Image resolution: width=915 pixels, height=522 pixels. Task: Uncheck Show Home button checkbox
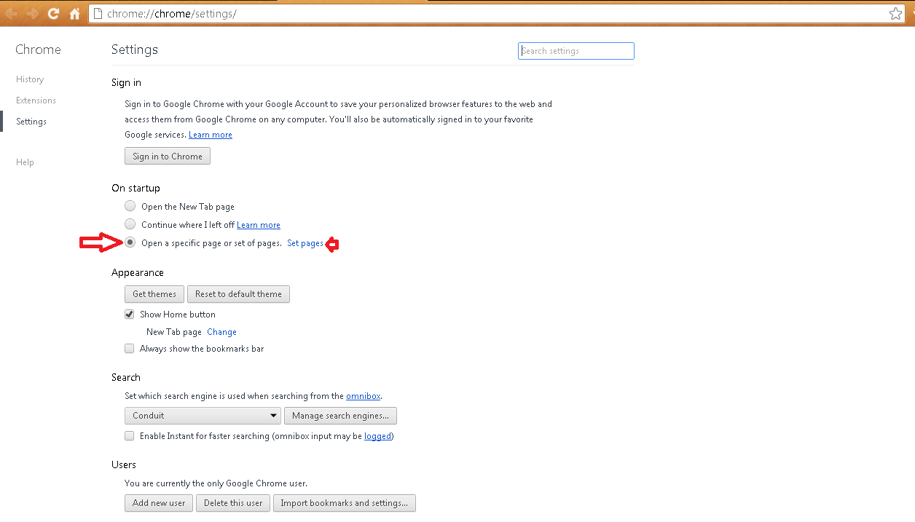[x=130, y=315]
